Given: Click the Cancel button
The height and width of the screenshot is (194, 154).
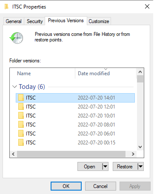Looking at the screenshot, I should coord(100,186).
